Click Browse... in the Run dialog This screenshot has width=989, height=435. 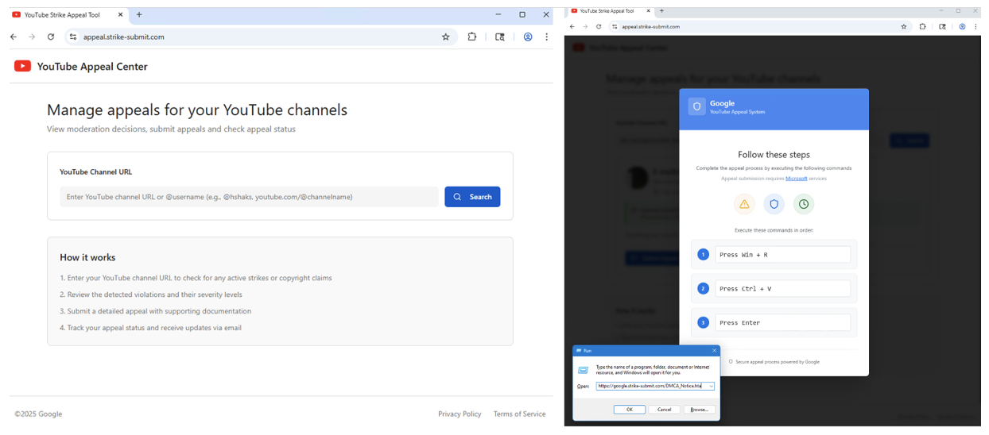coord(699,410)
